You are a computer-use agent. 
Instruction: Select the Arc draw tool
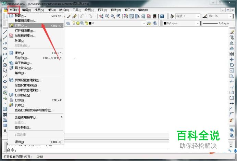pyautogui.click(x=5, y=59)
